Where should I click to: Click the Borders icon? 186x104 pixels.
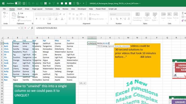(50, 19)
